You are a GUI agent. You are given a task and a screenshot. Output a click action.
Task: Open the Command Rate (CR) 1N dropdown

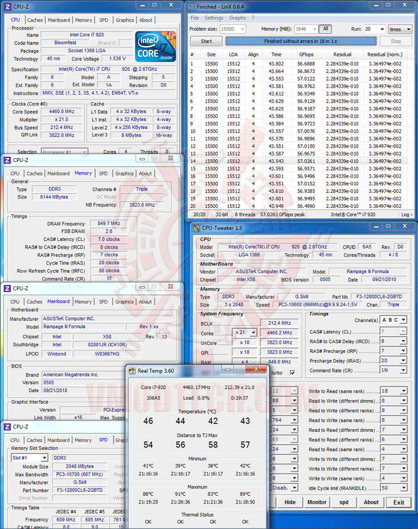(x=403, y=370)
